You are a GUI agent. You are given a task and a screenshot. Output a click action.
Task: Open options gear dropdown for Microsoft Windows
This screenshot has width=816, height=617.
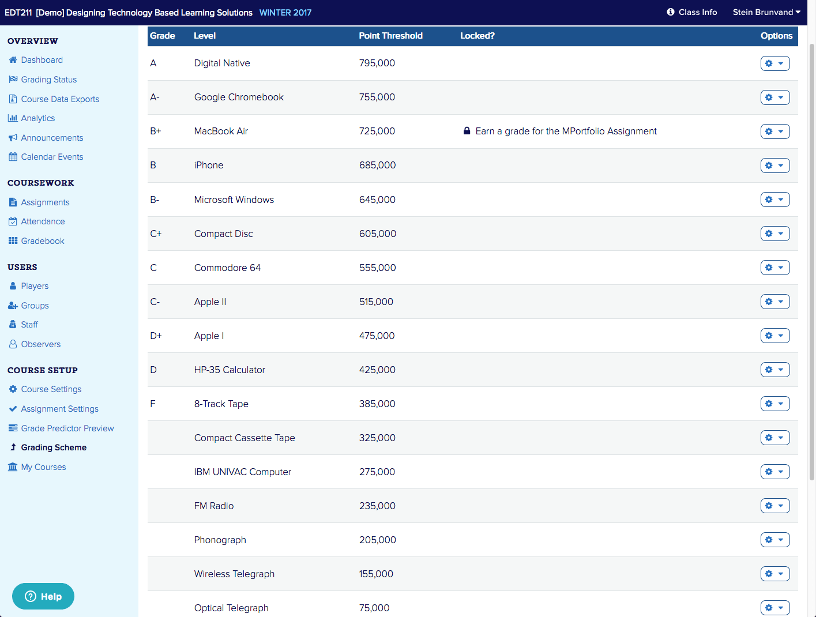click(775, 200)
